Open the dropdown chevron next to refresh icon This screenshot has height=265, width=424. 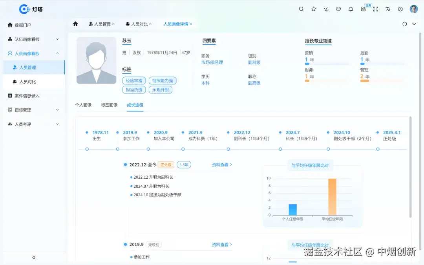pyautogui.click(x=414, y=24)
